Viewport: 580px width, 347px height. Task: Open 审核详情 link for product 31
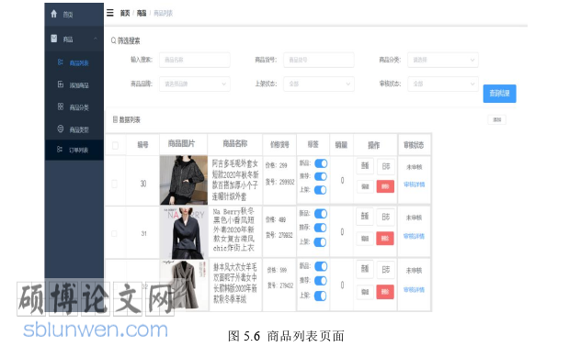(414, 236)
